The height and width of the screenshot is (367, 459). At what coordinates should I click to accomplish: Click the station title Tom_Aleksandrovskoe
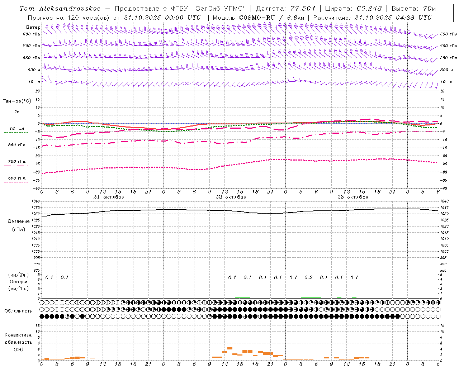(60, 9)
